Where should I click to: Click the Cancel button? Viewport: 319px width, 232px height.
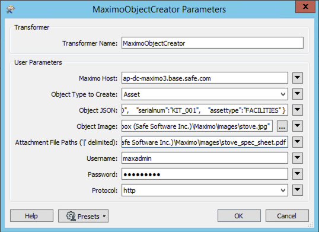click(287, 216)
